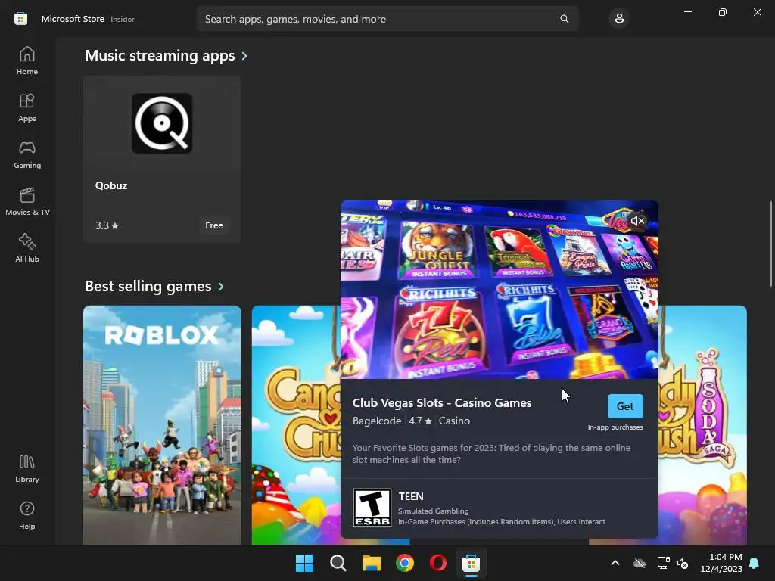Click the OneDrive cloud tray icon

tap(640, 563)
